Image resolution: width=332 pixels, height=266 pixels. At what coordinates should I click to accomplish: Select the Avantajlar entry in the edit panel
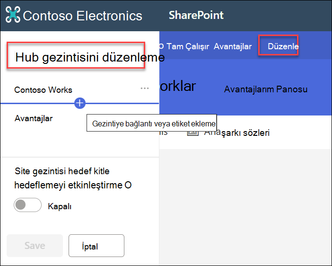pos(34,118)
